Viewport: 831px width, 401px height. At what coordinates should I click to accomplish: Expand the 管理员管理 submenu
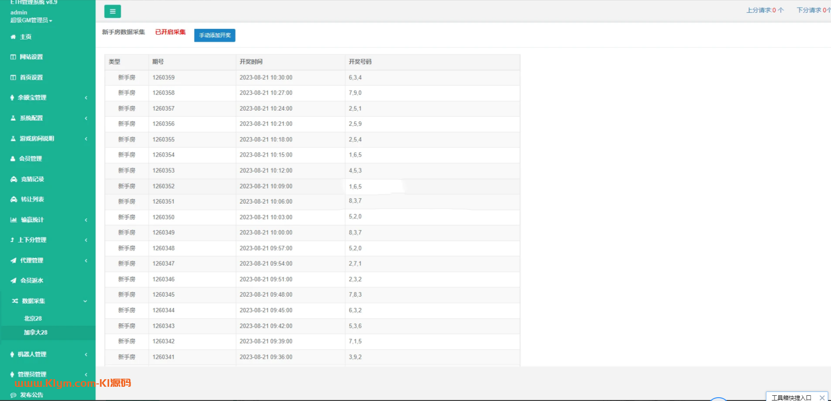coord(86,374)
